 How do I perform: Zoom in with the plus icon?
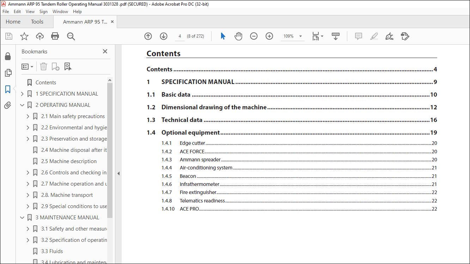(x=269, y=36)
